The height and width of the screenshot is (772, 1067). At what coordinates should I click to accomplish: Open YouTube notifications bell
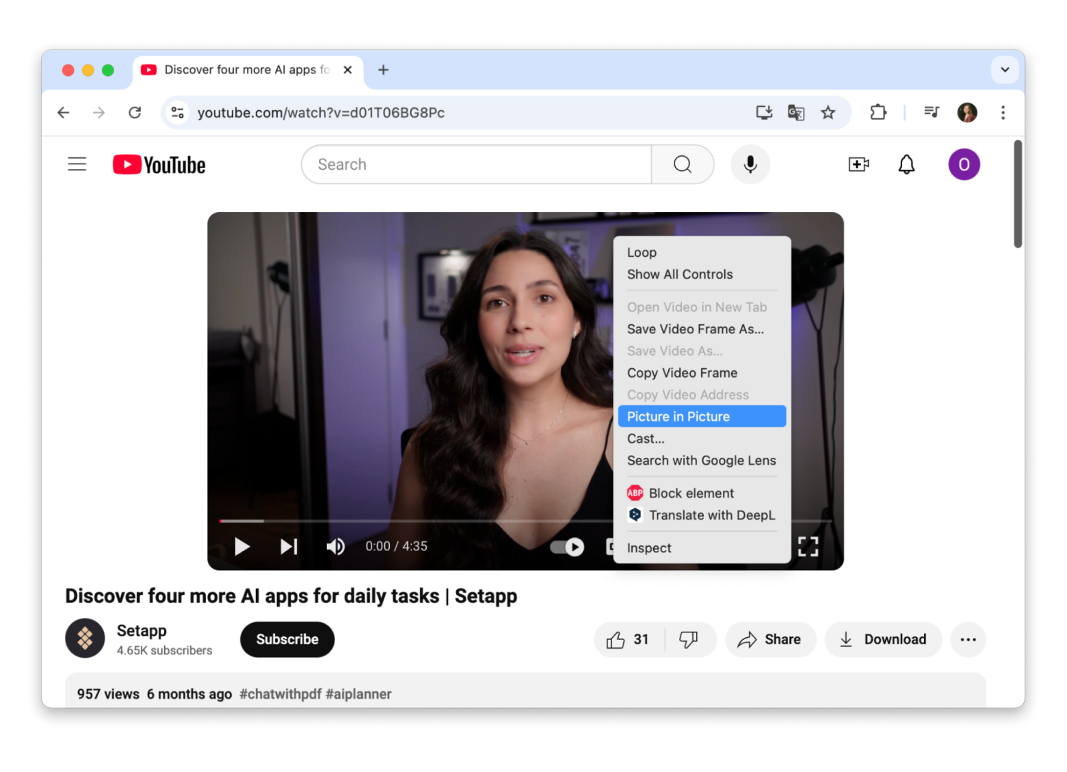[x=906, y=164]
